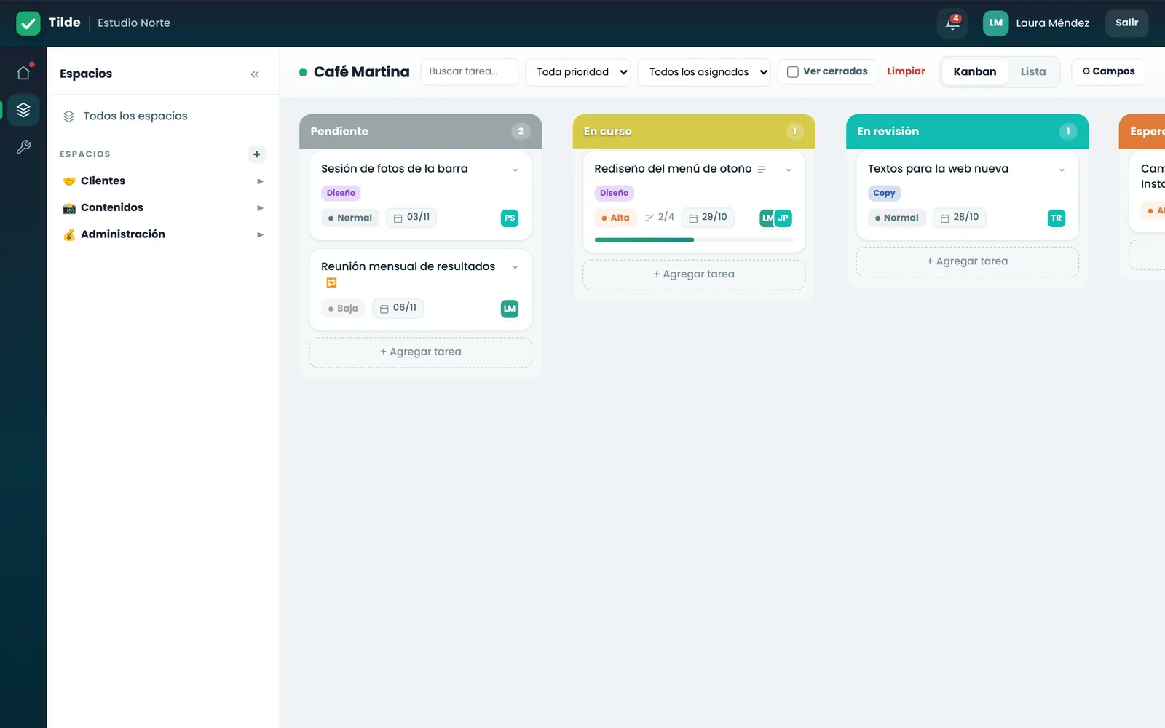Click the Clientes handshake emoji icon
This screenshot has width=1165, height=728.
pos(69,181)
